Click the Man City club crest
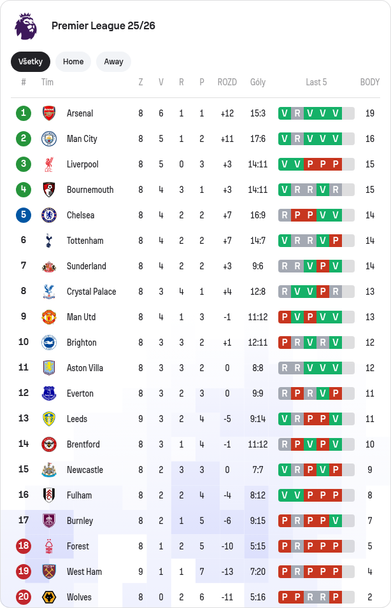This screenshot has width=391, height=608. [49, 139]
